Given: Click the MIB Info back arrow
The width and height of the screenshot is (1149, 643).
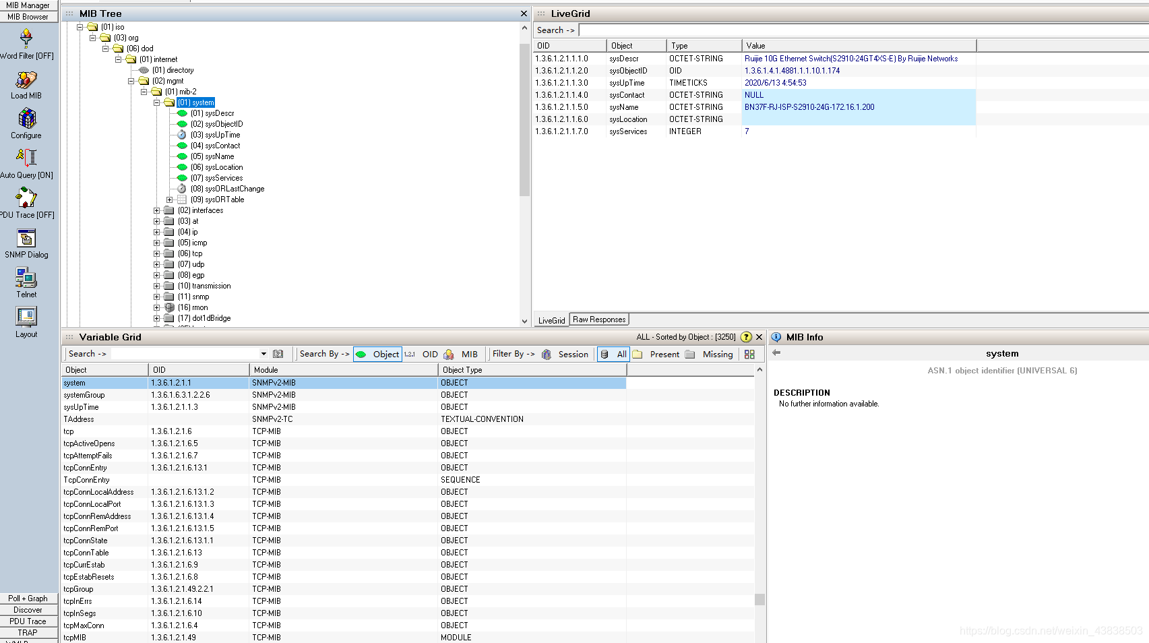Looking at the screenshot, I should point(776,353).
